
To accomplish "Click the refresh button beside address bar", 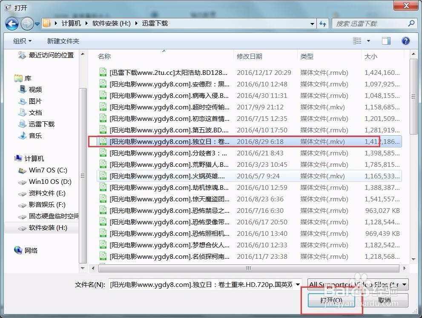I will (x=323, y=24).
